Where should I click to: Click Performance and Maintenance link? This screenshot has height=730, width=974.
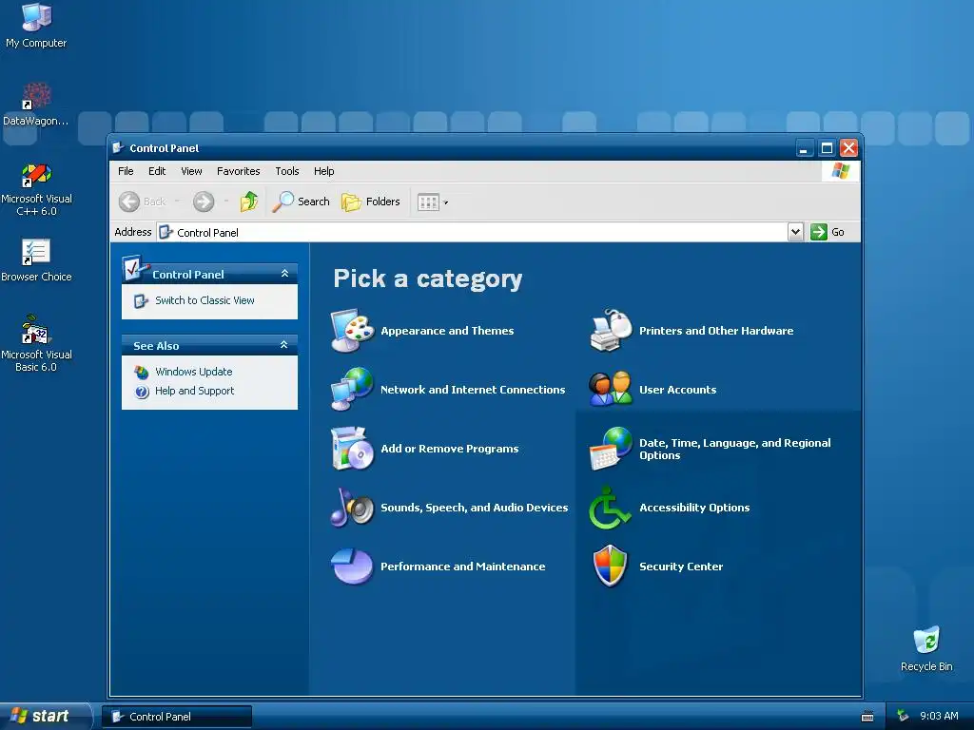(463, 567)
